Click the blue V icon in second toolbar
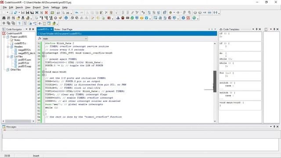 [147, 18]
